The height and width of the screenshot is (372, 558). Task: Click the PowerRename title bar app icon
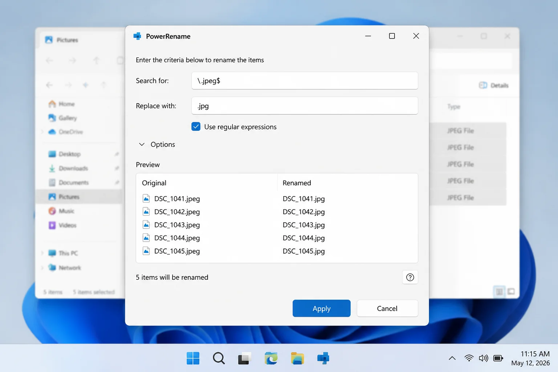coord(137,36)
